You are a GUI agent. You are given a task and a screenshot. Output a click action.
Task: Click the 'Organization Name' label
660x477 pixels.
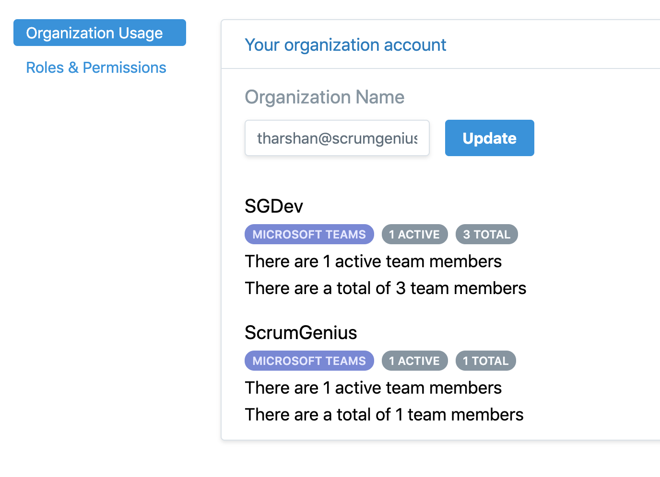[325, 97]
